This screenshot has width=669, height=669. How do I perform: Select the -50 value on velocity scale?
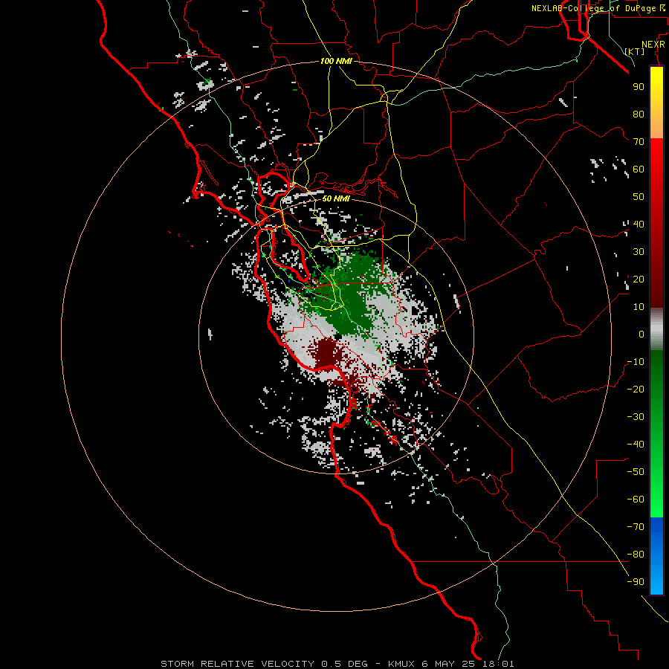tap(636, 472)
